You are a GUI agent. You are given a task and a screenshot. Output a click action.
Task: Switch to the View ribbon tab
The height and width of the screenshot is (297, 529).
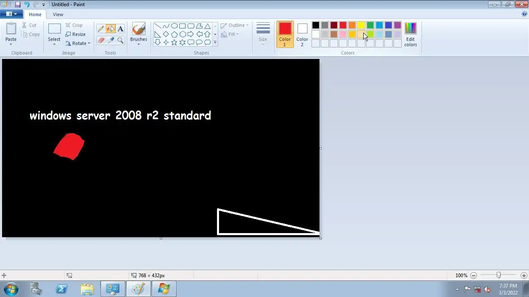58,14
